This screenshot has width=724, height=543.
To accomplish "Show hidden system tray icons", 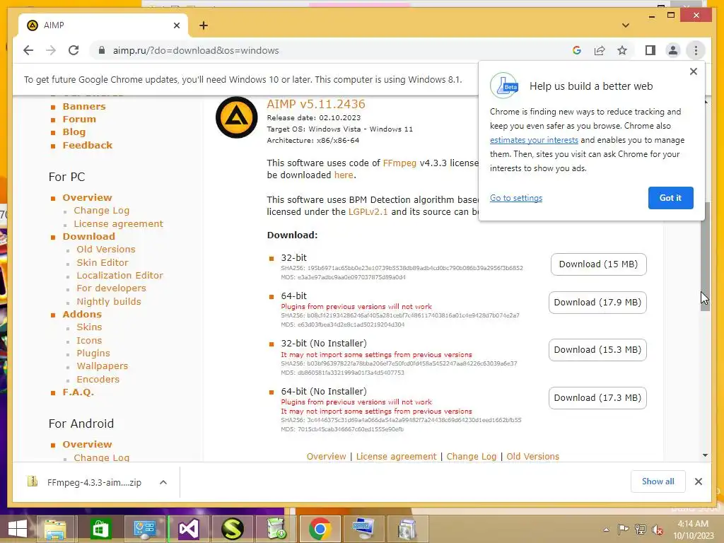I will [606, 529].
